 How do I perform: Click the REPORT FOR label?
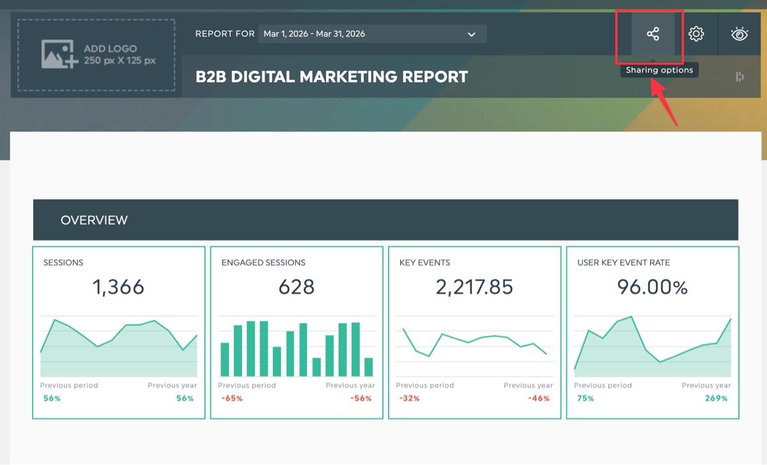pos(225,34)
